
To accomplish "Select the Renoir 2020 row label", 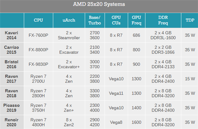I will tap(12, 122).
